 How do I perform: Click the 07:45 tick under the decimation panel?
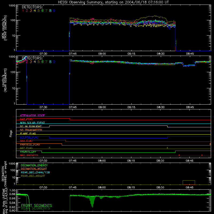pyautogui.click(x=72, y=187)
